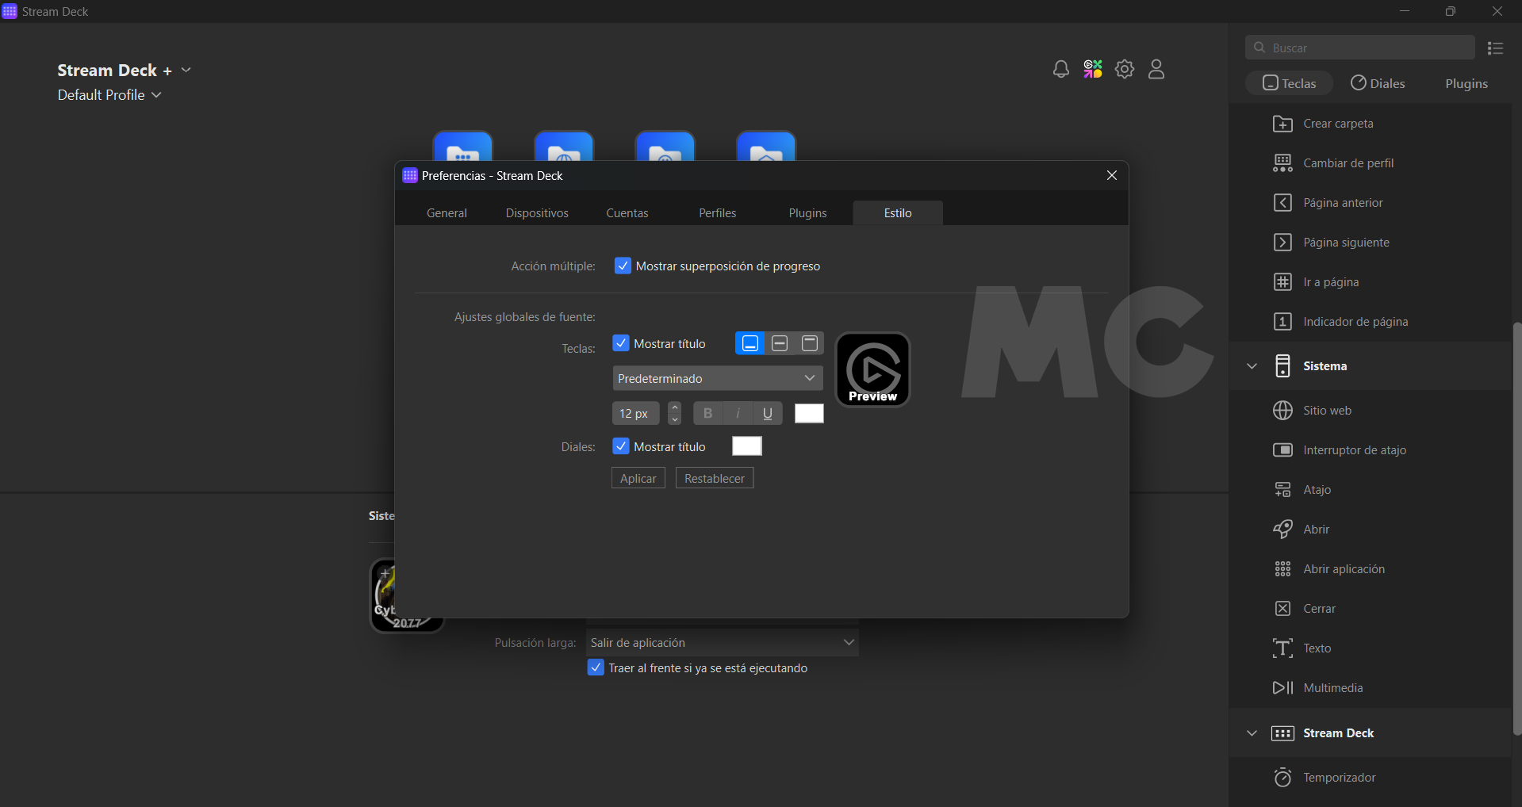Viewport: 1522px width, 807px height.
Task: Toggle Mostrar título checkbox for Diales
Action: [x=621, y=446]
